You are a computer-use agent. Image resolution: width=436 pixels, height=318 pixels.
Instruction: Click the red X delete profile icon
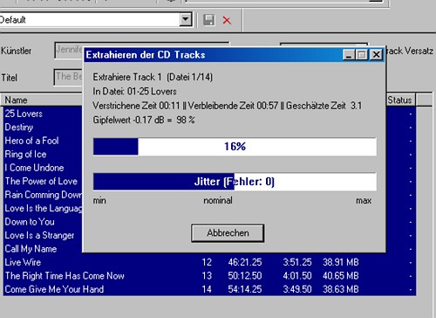[x=227, y=20]
